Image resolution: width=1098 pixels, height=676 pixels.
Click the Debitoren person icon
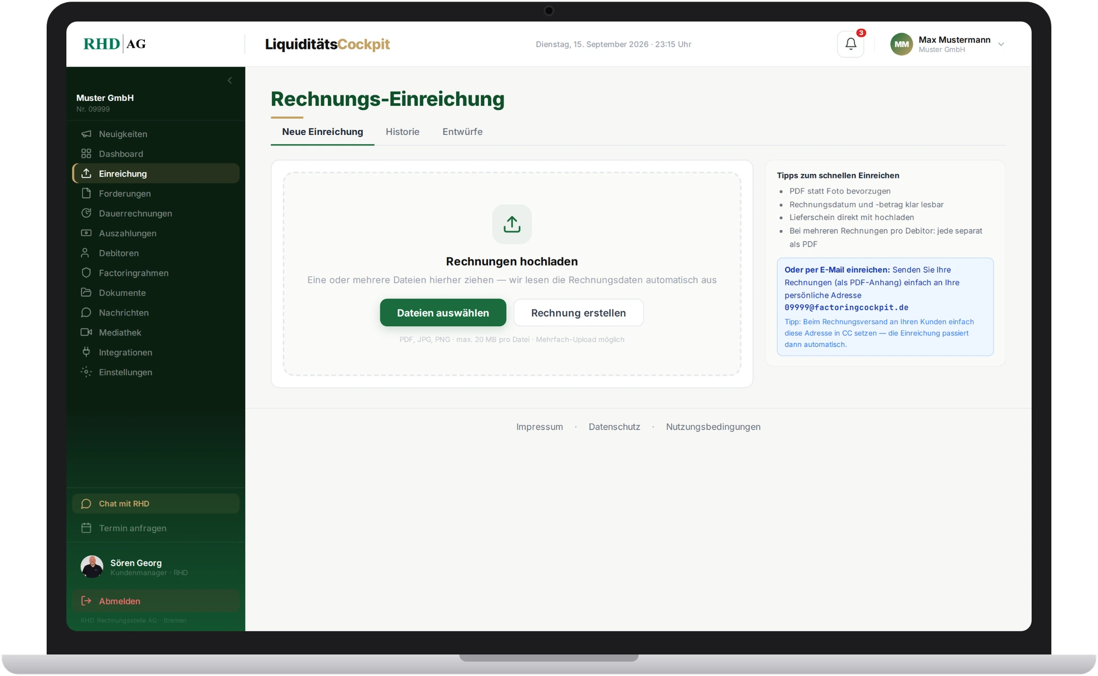coord(85,252)
